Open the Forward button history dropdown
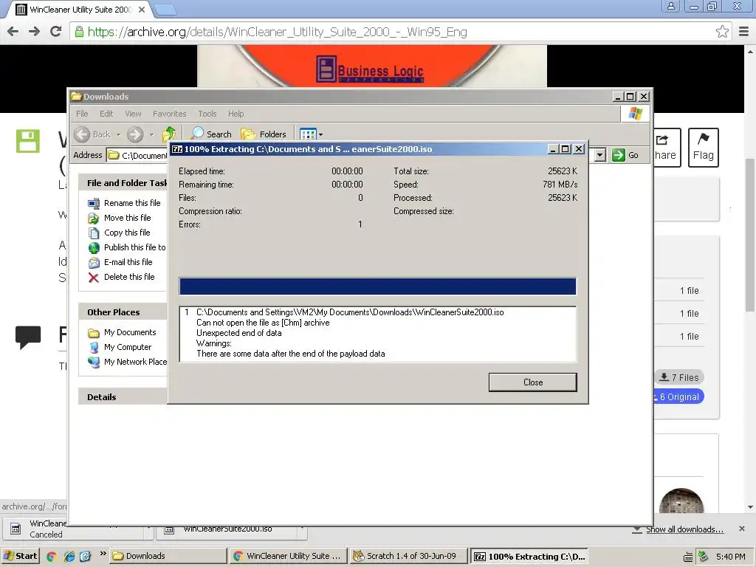 (151, 134)
